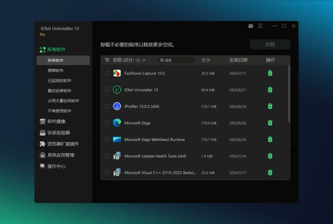
Task: Delete Microsoft Edge using its trash icon
Action: 270,123
